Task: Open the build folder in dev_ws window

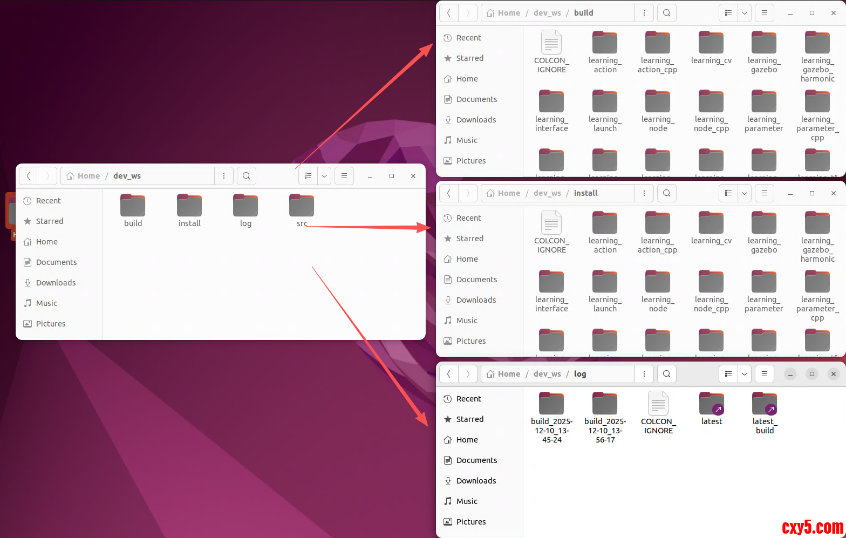Action: (x=133, y=207)
